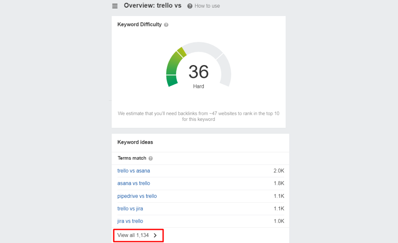Image resolution: width=398 pixels, height=243 pixels.
Task: Click the Keyword Difficulty score 36
Action: point(199,72)
